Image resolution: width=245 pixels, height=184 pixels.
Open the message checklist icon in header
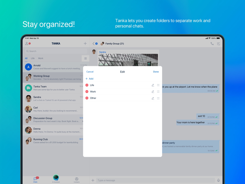(218, 44)
